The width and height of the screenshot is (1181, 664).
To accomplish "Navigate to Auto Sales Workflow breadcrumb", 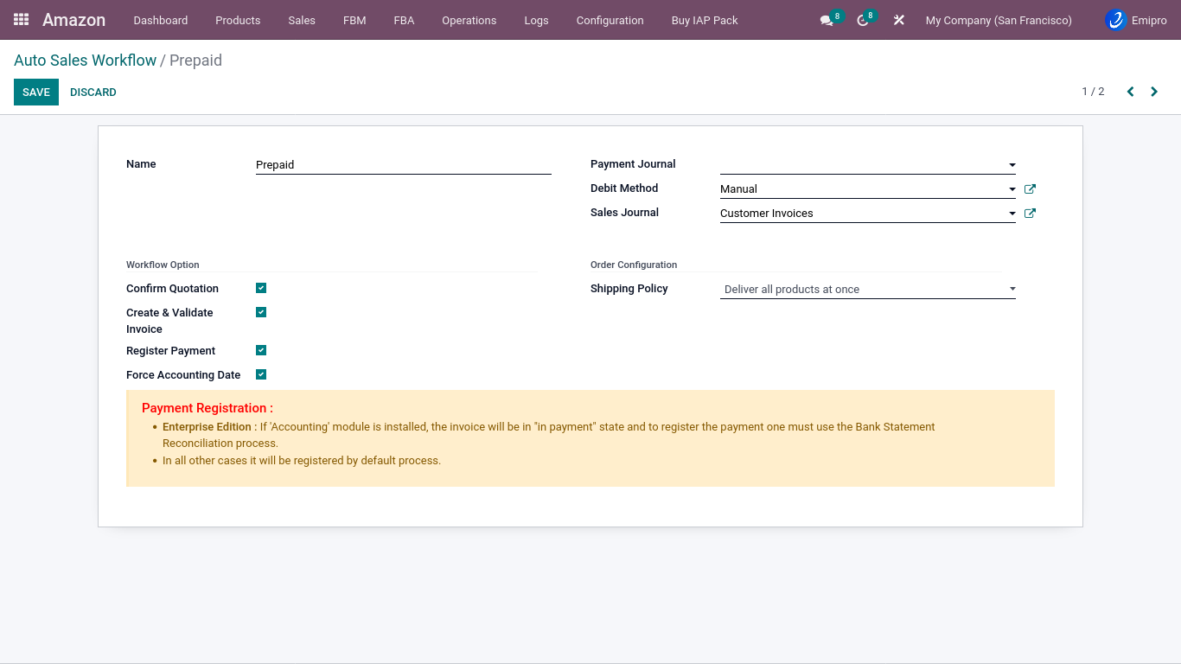I will [85, 61].
